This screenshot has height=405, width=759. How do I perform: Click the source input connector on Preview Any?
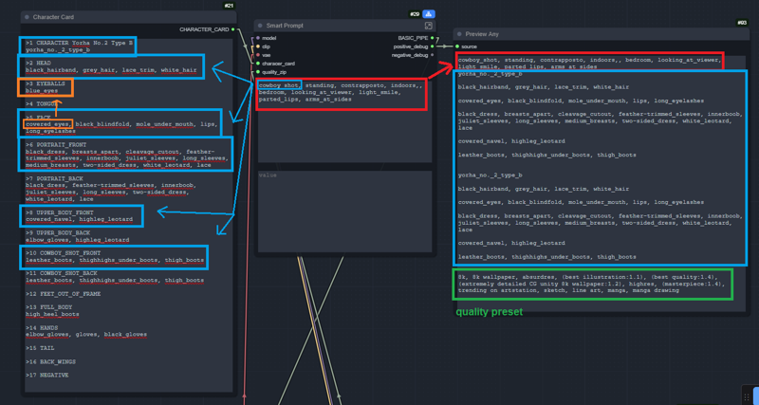pyautogui.click(x=456, y=46)
